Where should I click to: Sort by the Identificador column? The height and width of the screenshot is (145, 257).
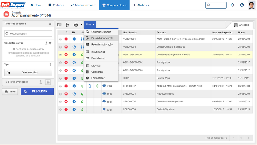pos(131,33)
